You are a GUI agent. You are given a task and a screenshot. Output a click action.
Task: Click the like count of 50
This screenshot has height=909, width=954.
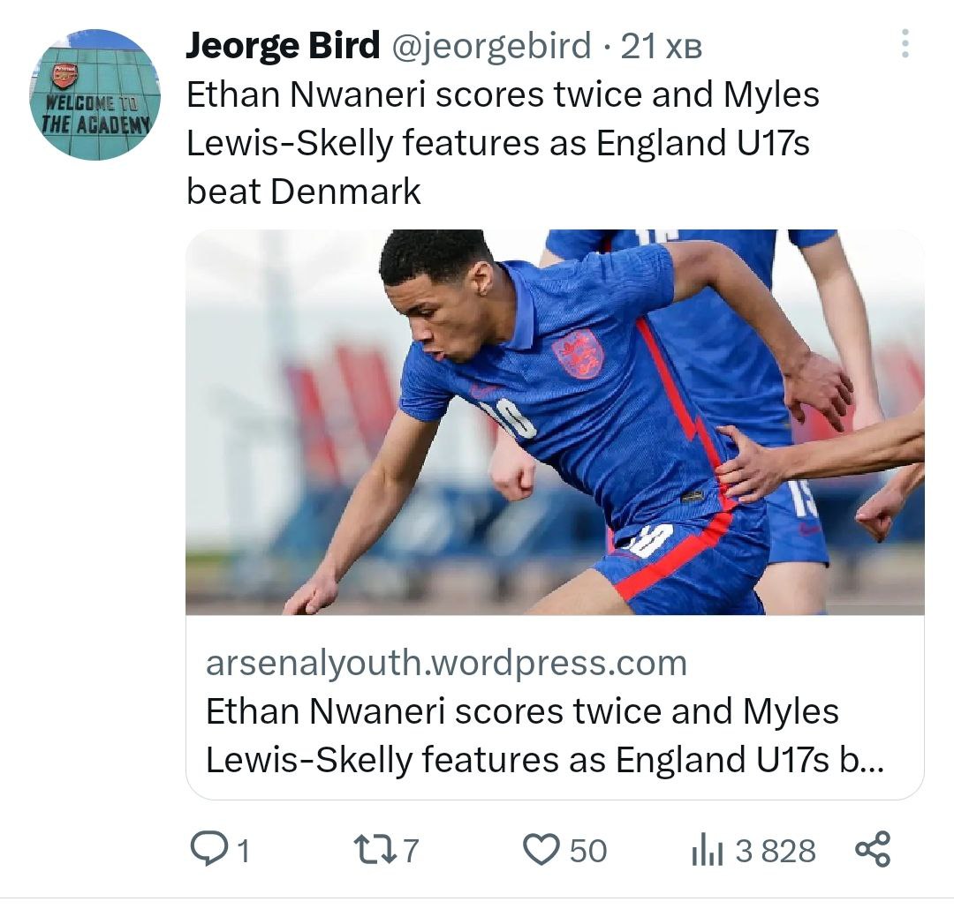[588, 851]
